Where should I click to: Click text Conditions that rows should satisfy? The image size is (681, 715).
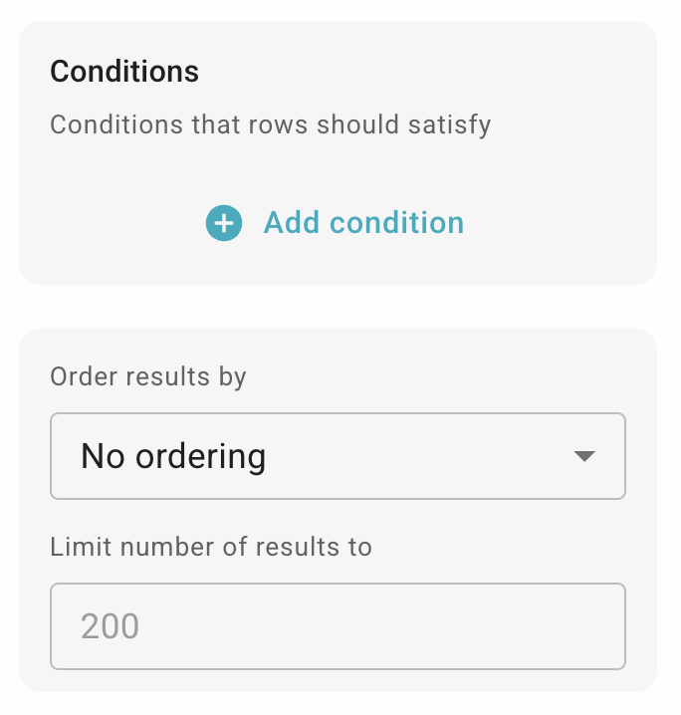pyautogui.click(x=271, y=126)
